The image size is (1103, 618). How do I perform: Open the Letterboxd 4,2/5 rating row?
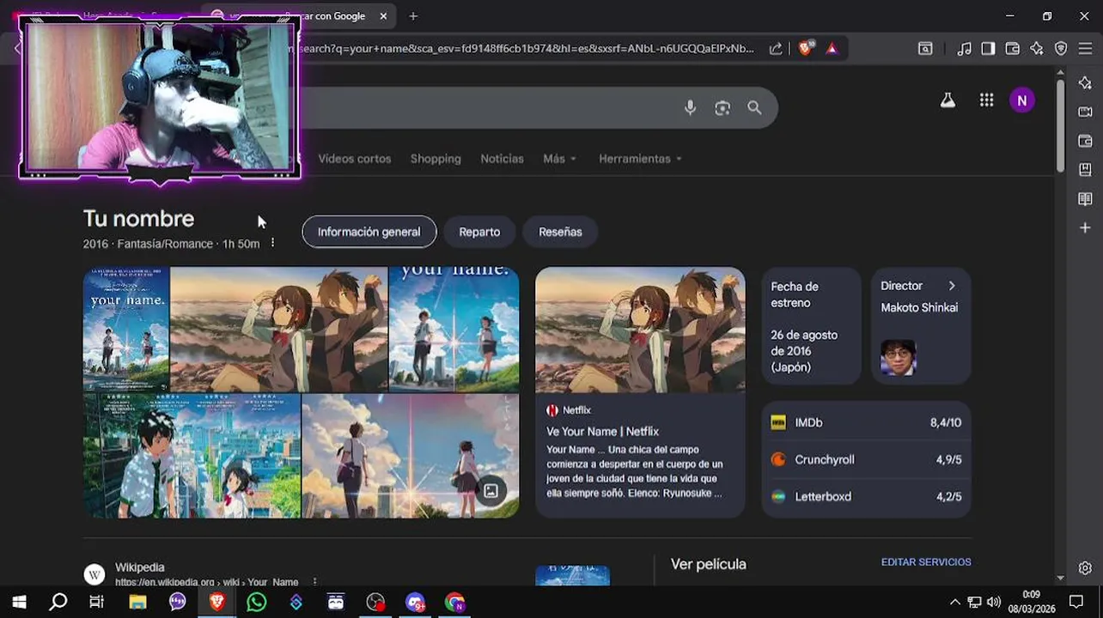(x=866, y=496)
